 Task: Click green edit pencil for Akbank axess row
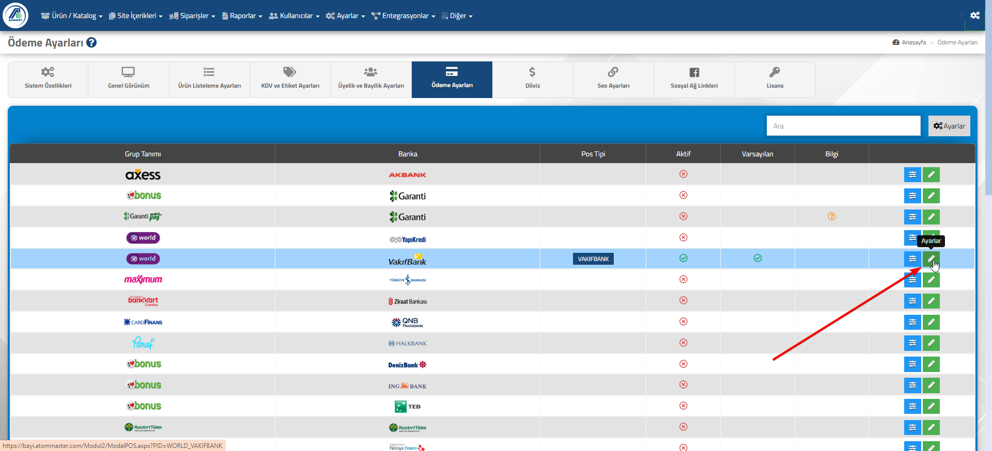931,175
